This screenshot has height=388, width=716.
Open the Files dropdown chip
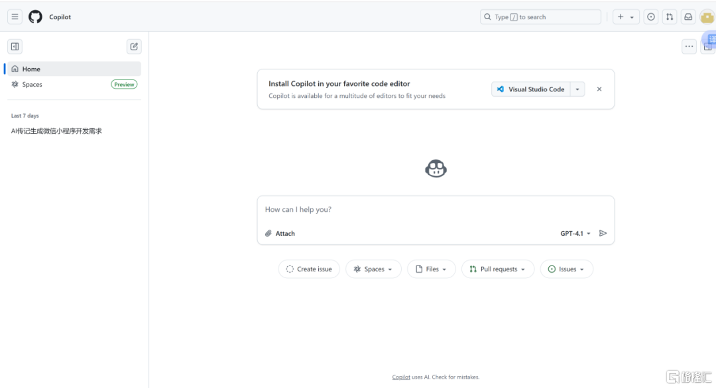pyautogui.click(x=432, y=269)
